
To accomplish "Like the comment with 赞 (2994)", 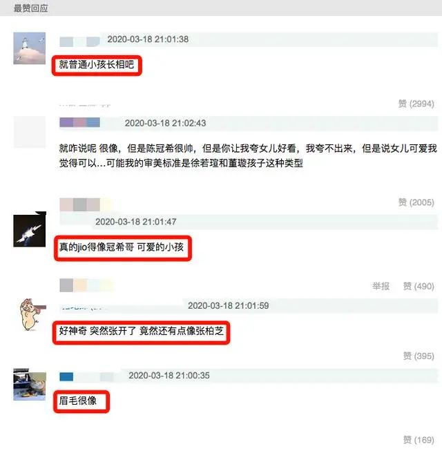I will (x=416, y=104).
